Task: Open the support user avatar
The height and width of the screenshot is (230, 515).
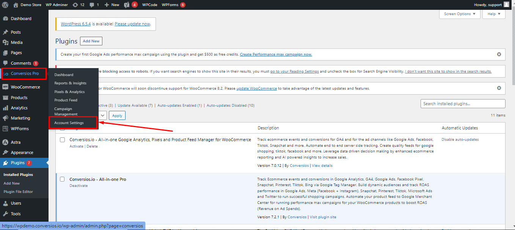Action: (x=506, y=5)
